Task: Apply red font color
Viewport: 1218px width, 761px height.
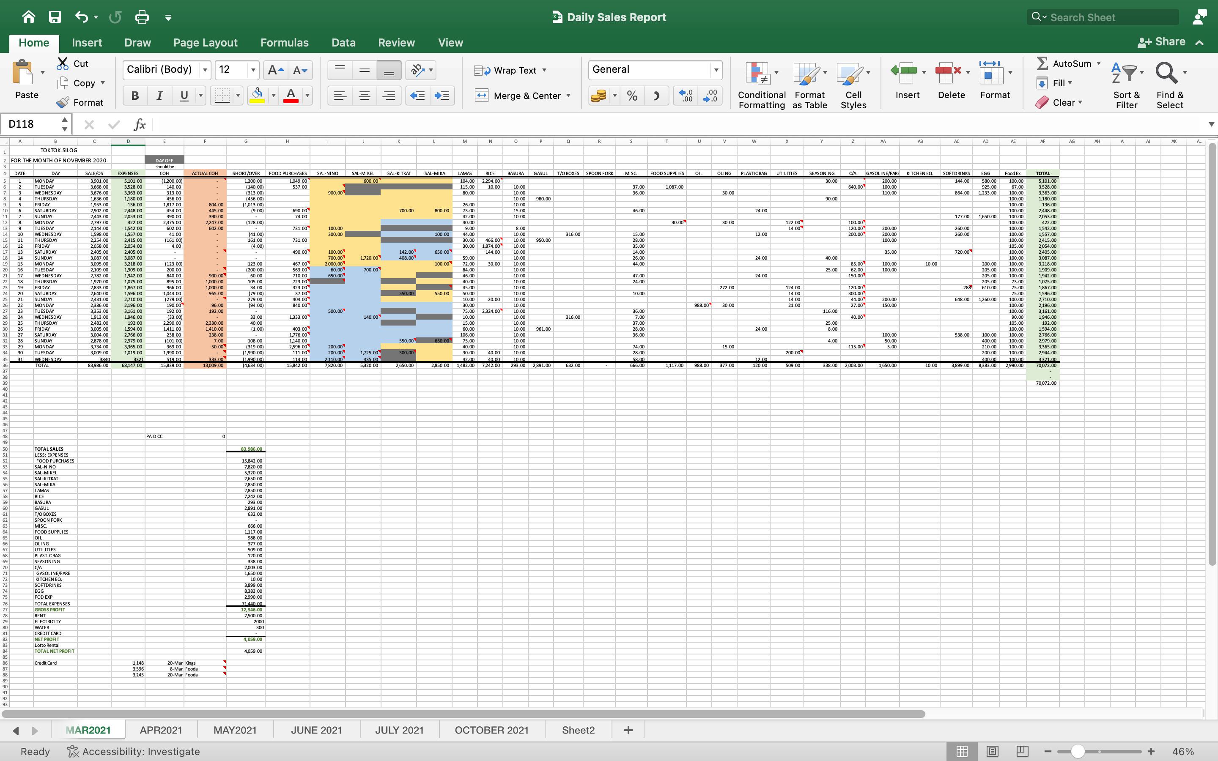Action: pos(291,96)
